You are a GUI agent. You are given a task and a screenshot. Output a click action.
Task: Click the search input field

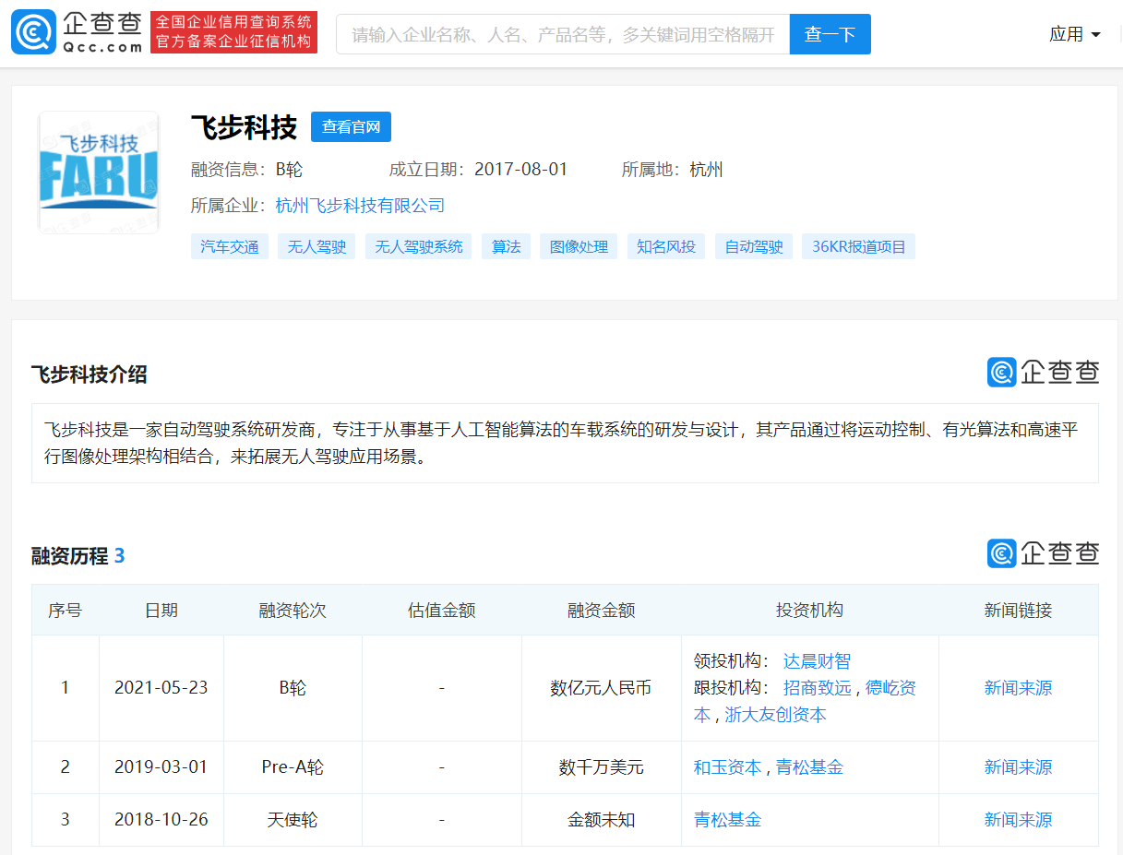[x=563, y=34]
